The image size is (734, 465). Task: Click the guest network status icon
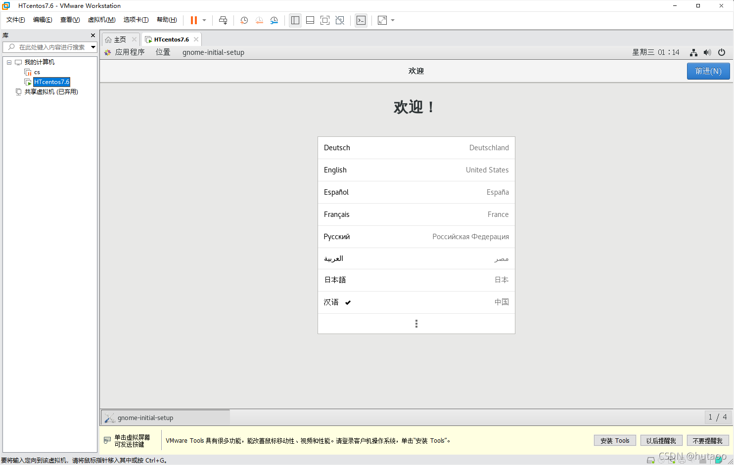pyautogui.click(x=694, y=52)
